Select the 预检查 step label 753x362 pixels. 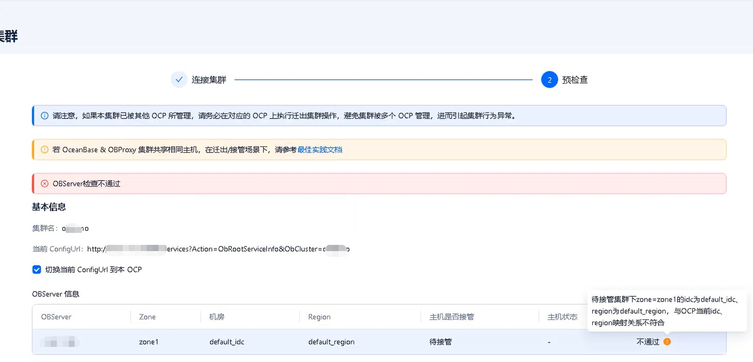point(574,80)
